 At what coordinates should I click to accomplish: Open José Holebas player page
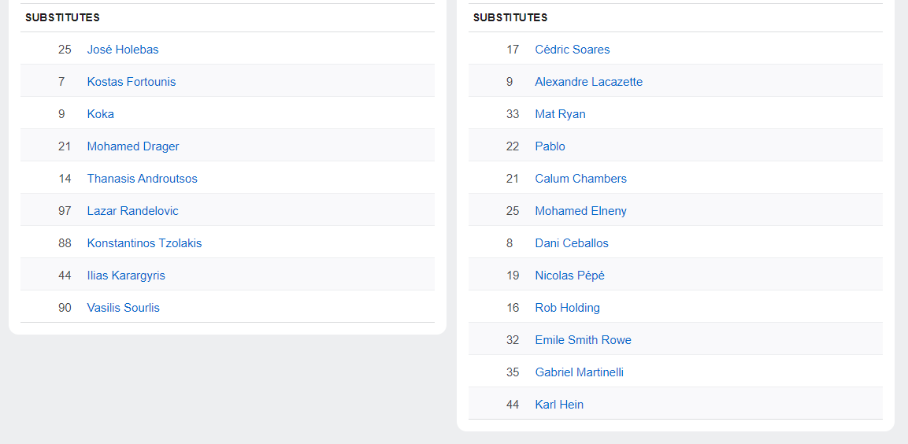tap(123, 50)
